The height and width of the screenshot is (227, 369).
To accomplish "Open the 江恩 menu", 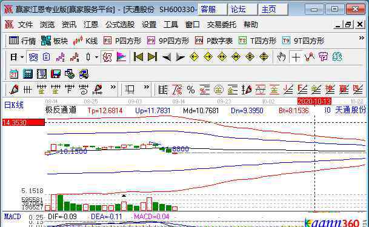I will pos(91,24).
